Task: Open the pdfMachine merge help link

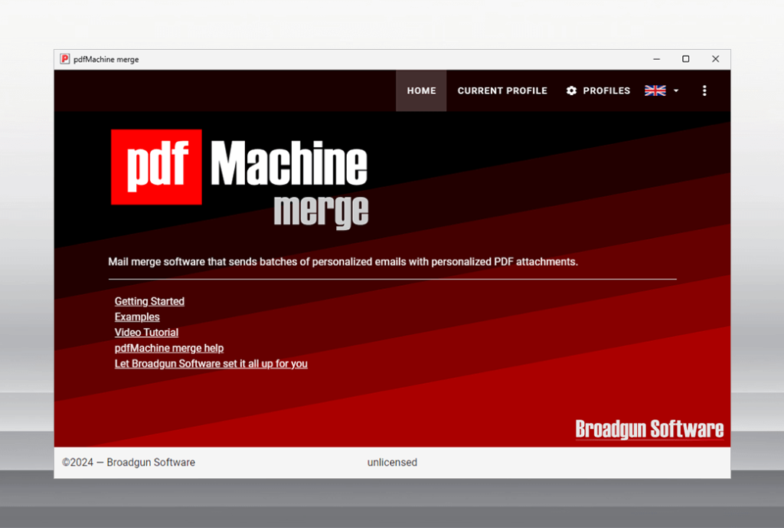Action: pyautogui.click(x=169, y=348)
